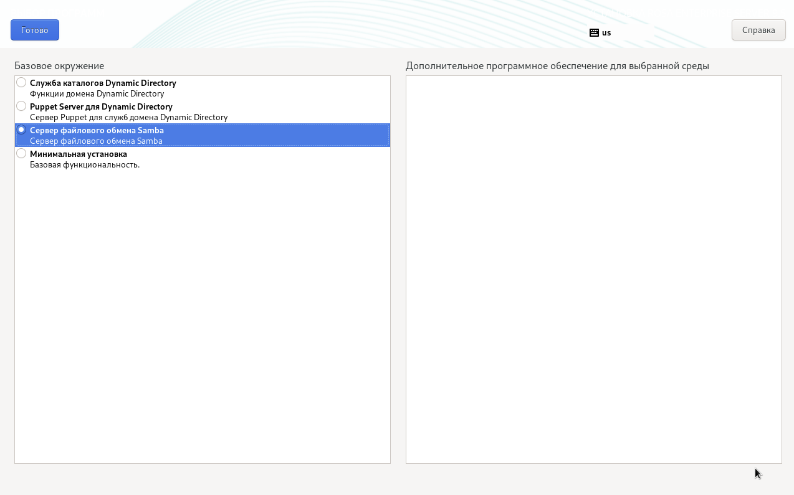
Task: Click description 'Сервер Puppet для служб домена'
Action: [128, 117]
